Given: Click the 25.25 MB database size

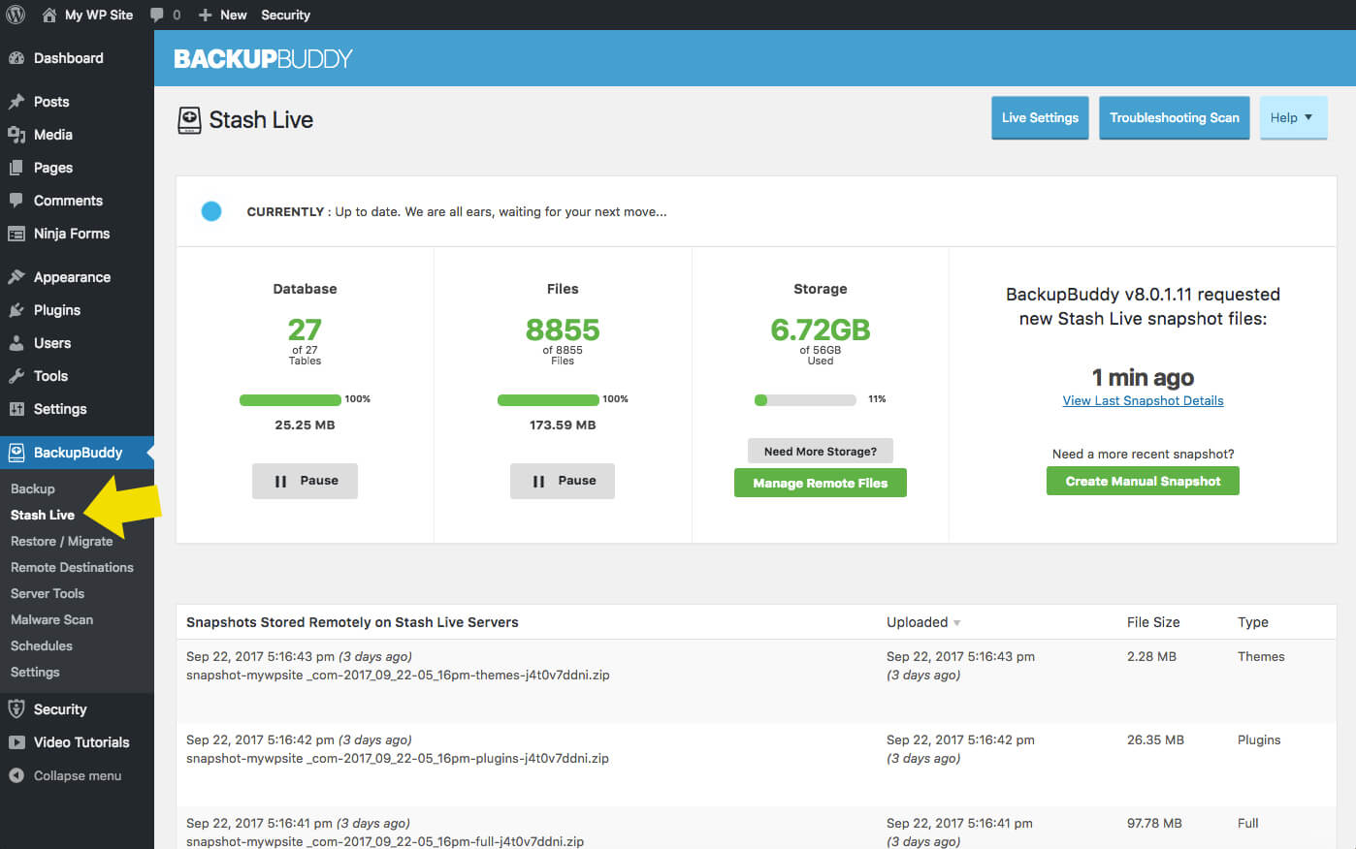Looking at the screenshot, I should 305,424.
